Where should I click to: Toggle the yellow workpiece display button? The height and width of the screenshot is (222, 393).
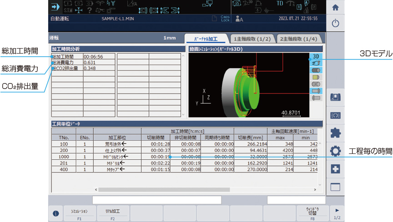pos(316,77)
